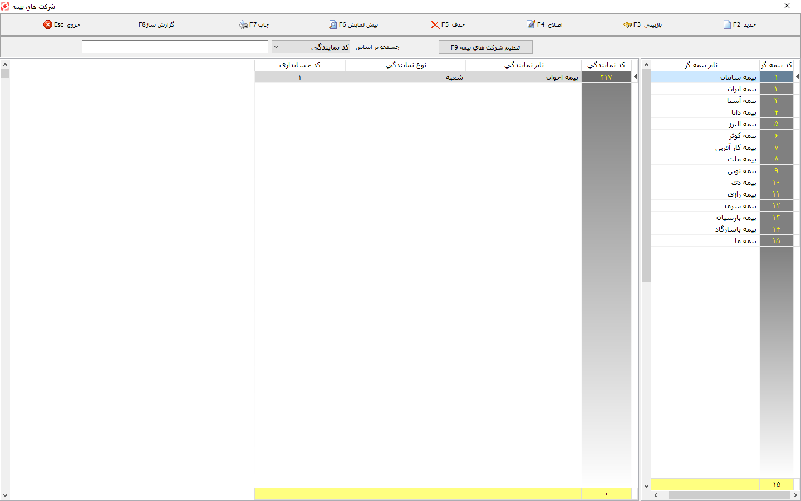Click the insurance companies settings F9 button

tap(485, 47)
